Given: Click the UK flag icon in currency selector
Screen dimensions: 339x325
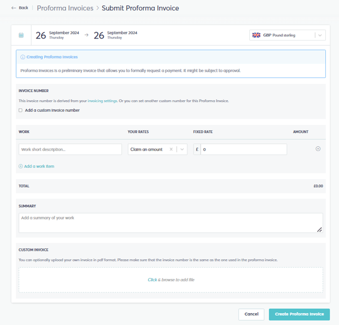Looking at the screenshot, I should 256,35.
